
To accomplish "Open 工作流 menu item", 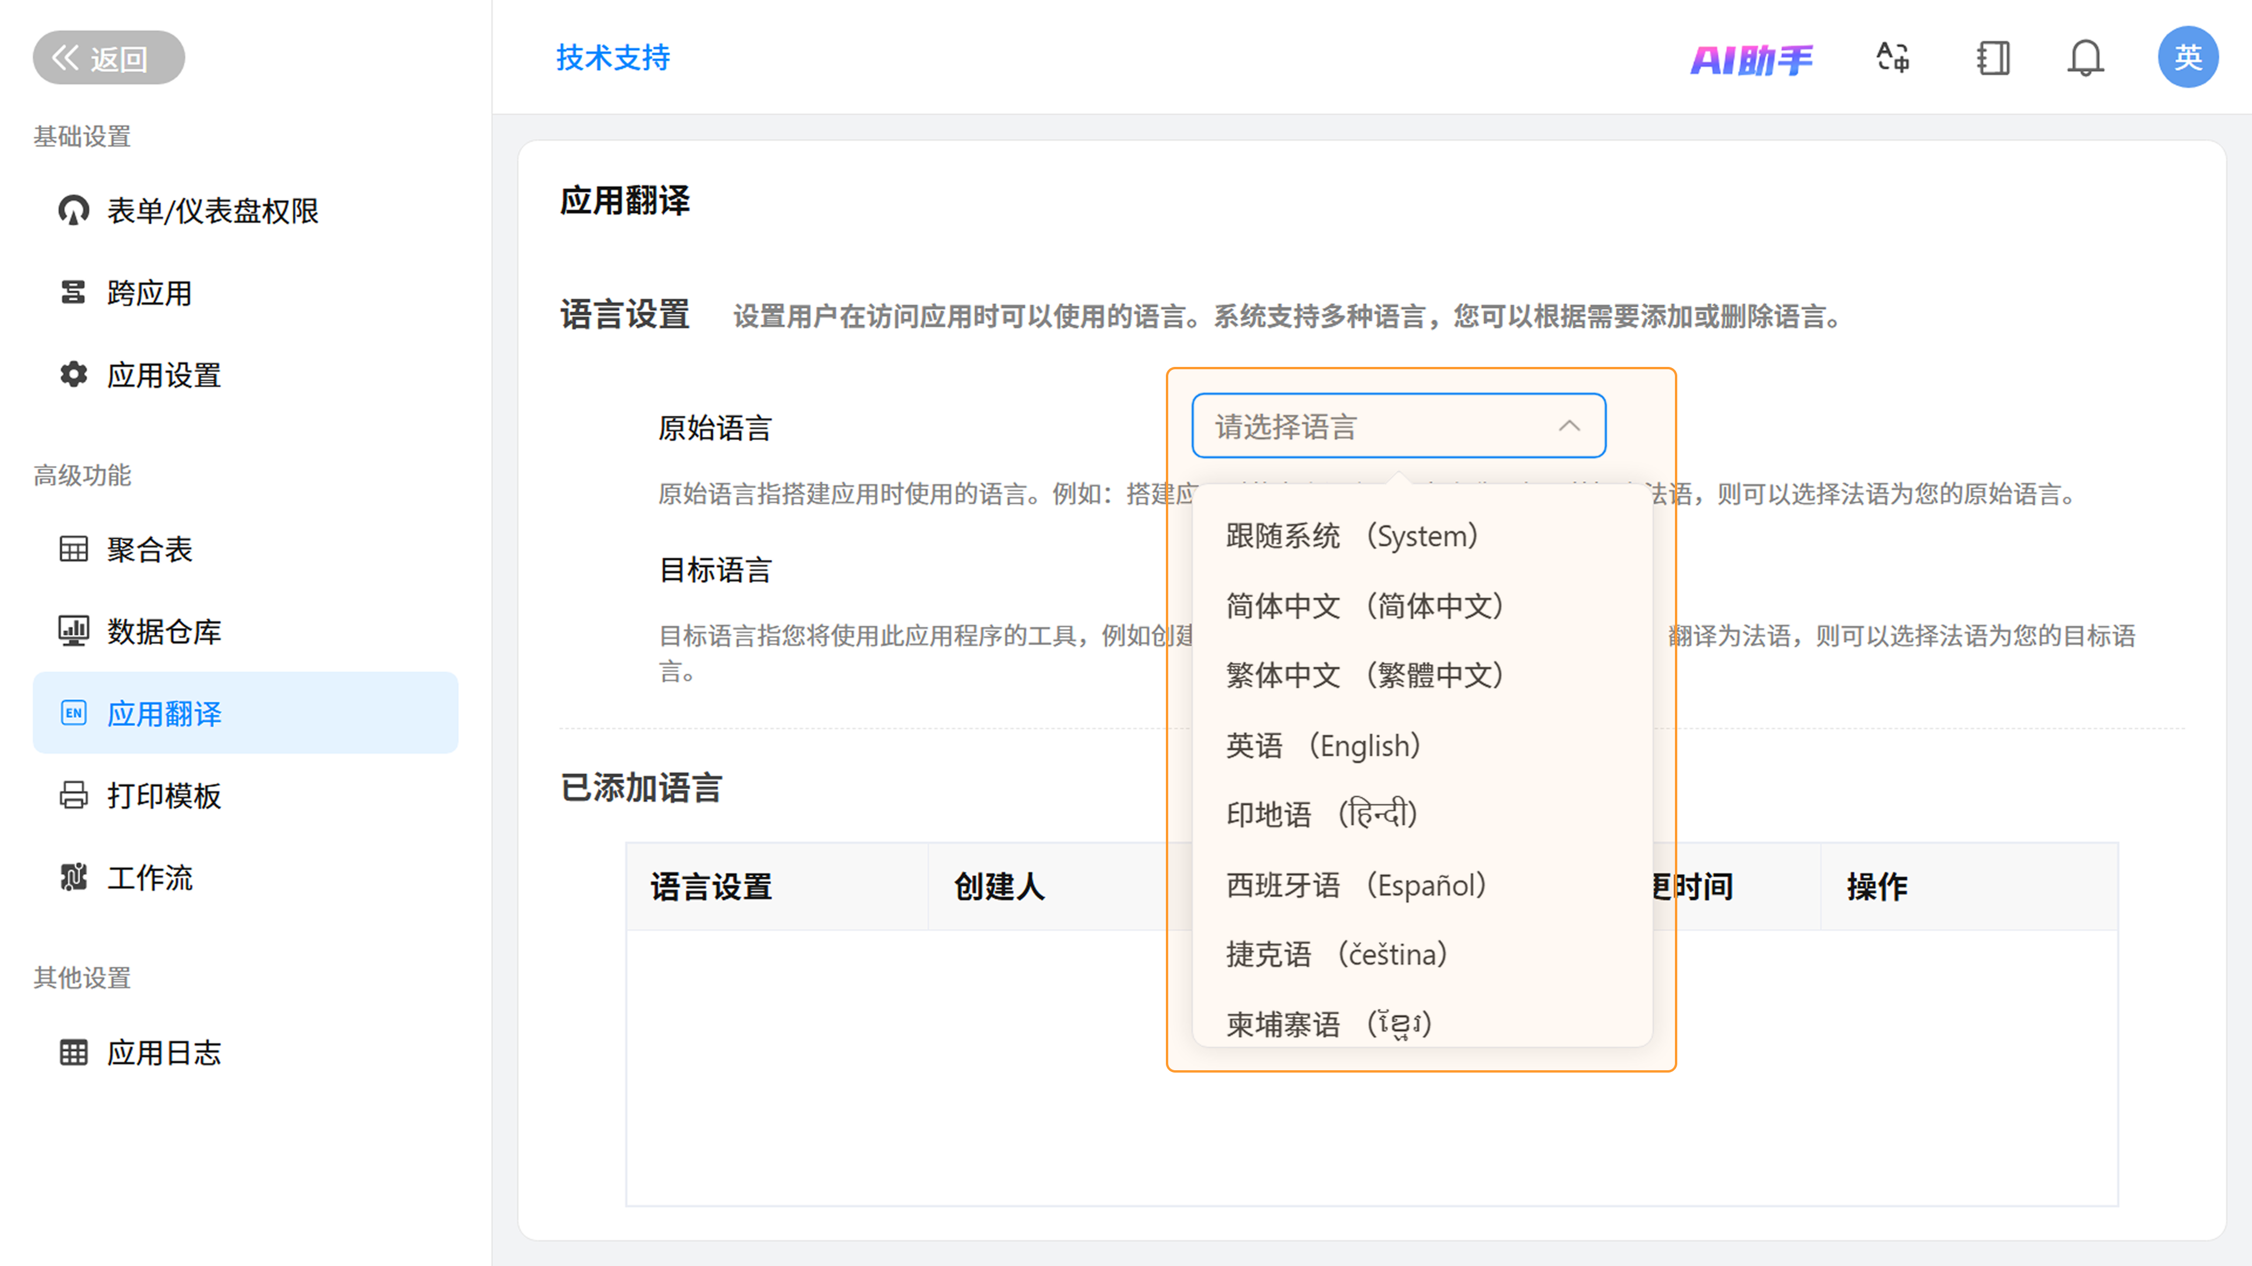I will tap(246, 877).
